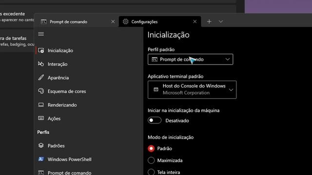Click the Perfil padrão chevron arrow
The width and height of the screenshot is (312, 175).
(x=228, y=59)
